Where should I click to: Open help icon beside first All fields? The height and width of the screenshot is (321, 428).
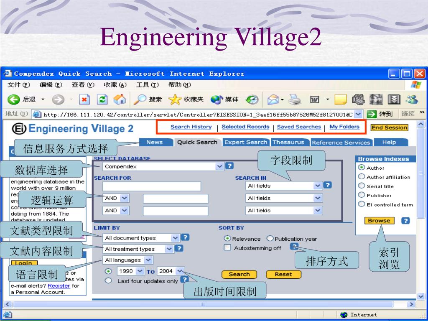(x=328, y=185)
